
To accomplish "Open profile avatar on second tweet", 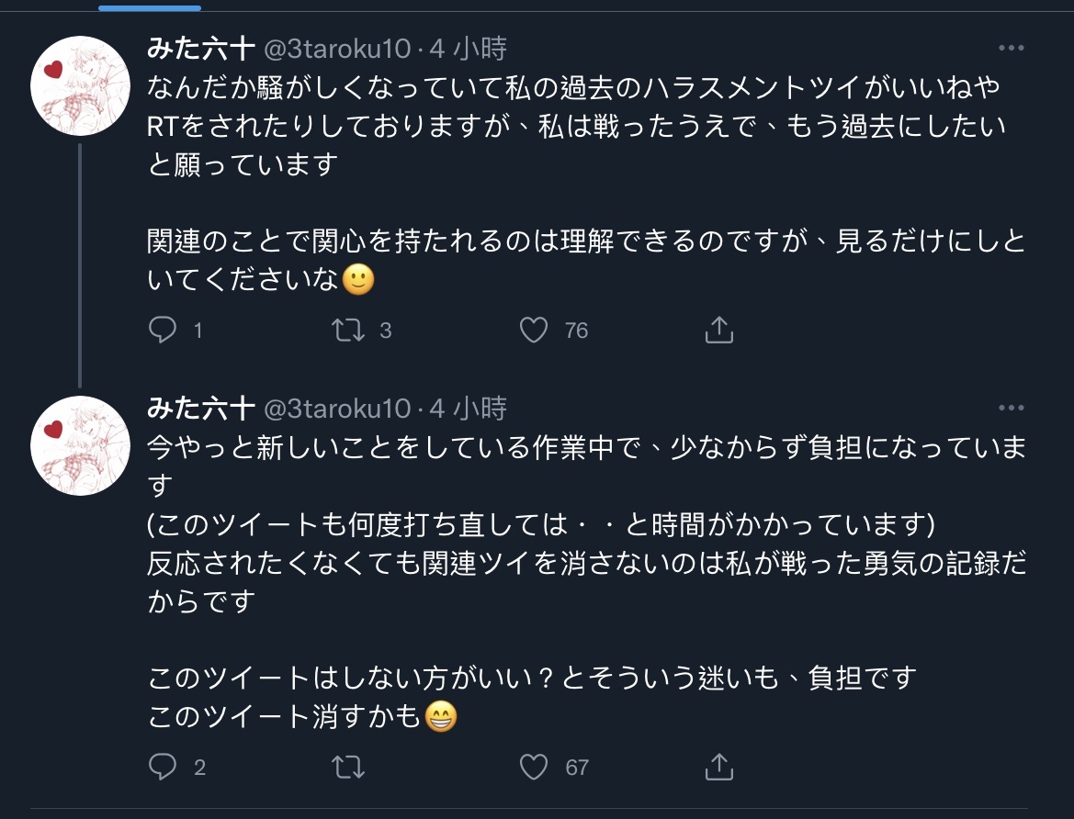I will coord(80,446).
